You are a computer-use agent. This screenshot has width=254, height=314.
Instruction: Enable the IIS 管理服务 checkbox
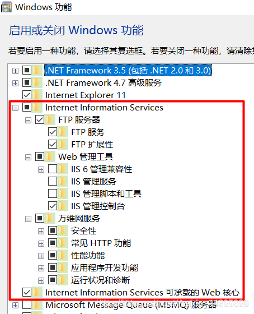point(53,181)
